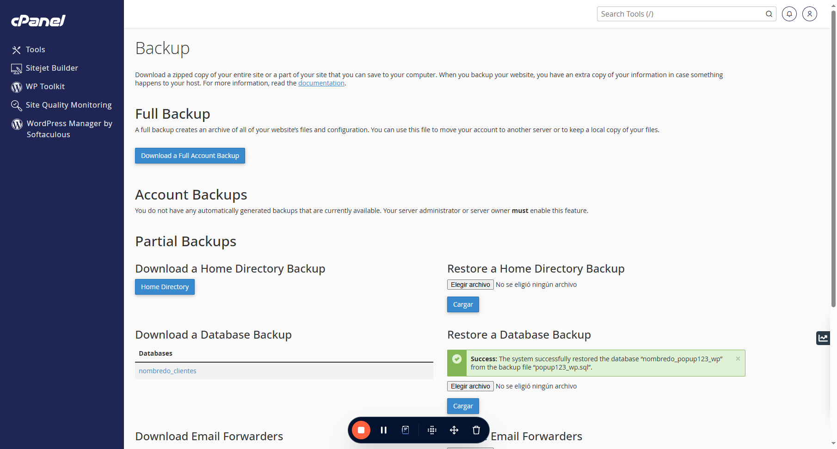This screenshot has width=837, height=449.
Task: Click the Restore a Database Backup heading
Action: click(519, 335)
